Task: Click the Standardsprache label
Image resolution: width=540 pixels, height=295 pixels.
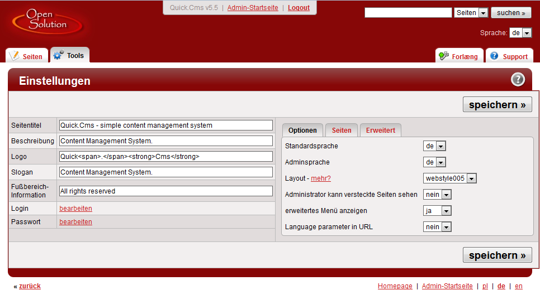Action: pos(311,146)
